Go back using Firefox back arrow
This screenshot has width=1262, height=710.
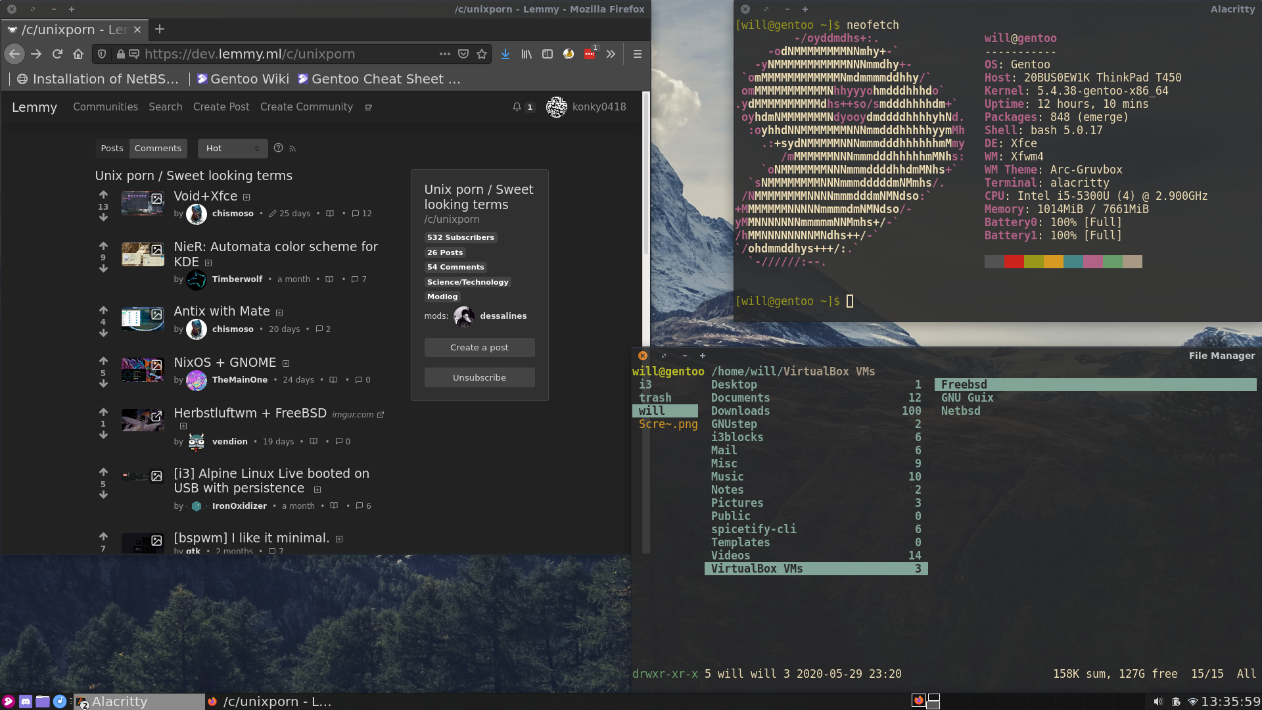[x=14, y=54]
